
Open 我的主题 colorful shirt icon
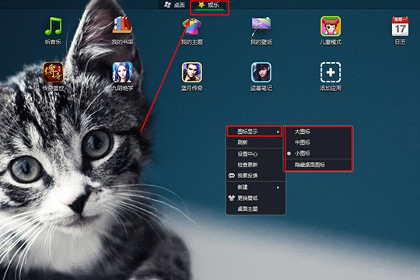(x=192, y=26)
